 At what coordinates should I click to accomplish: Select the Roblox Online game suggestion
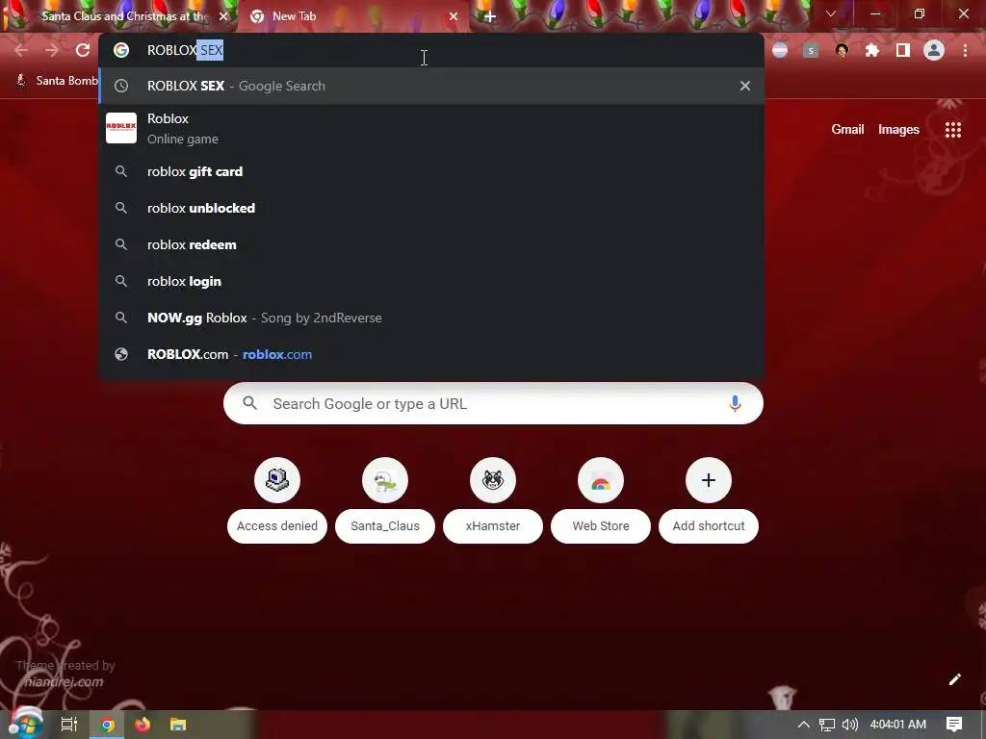(431, 129)
